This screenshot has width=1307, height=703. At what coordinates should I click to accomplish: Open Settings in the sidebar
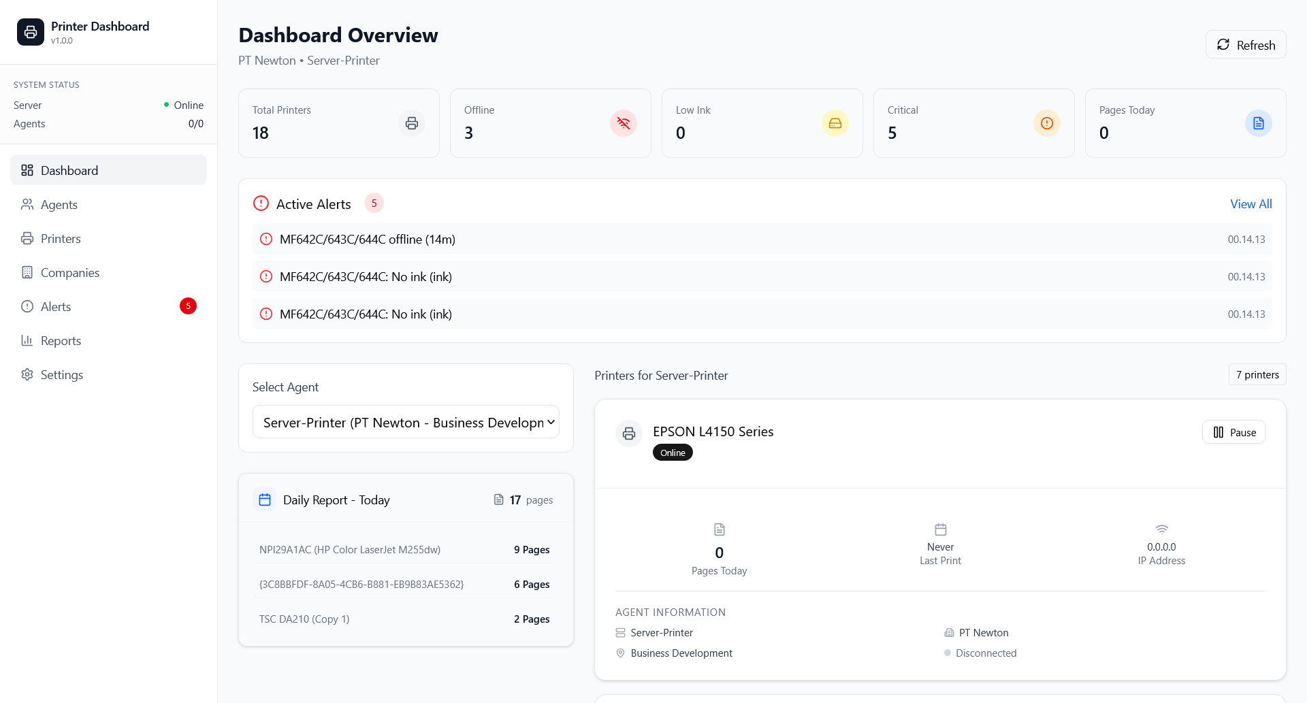(x=62, y=375)
